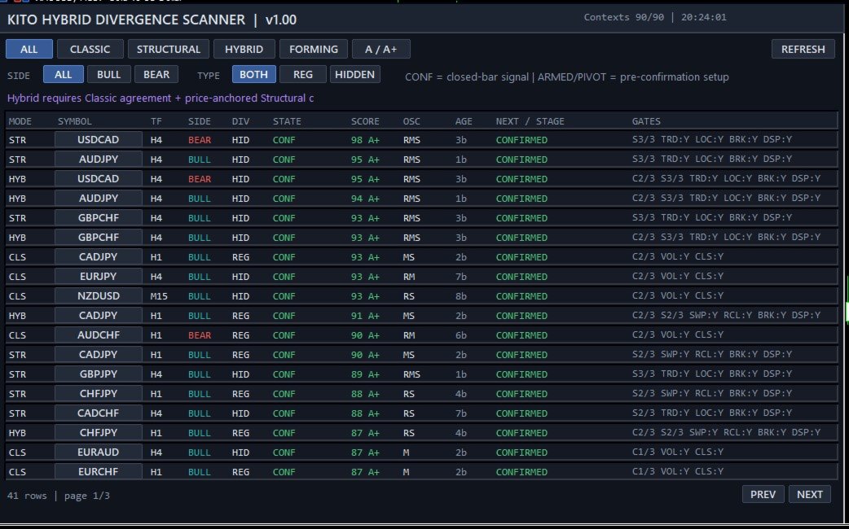Select the BOTH divergence type
Viewport: 849px width, 529px height.
[x=254, y=75]
